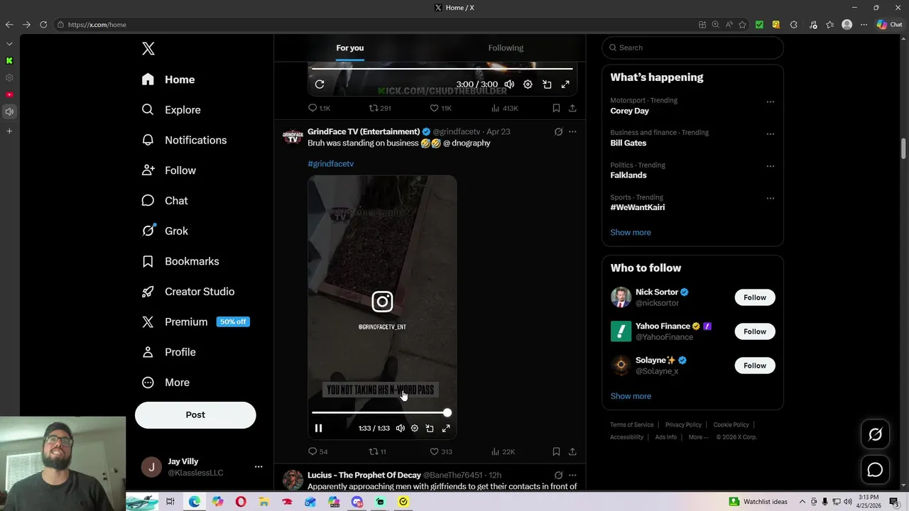Open GrindFace TV profile name
Screen dimensions: 909x511
[x=364, y=131]
